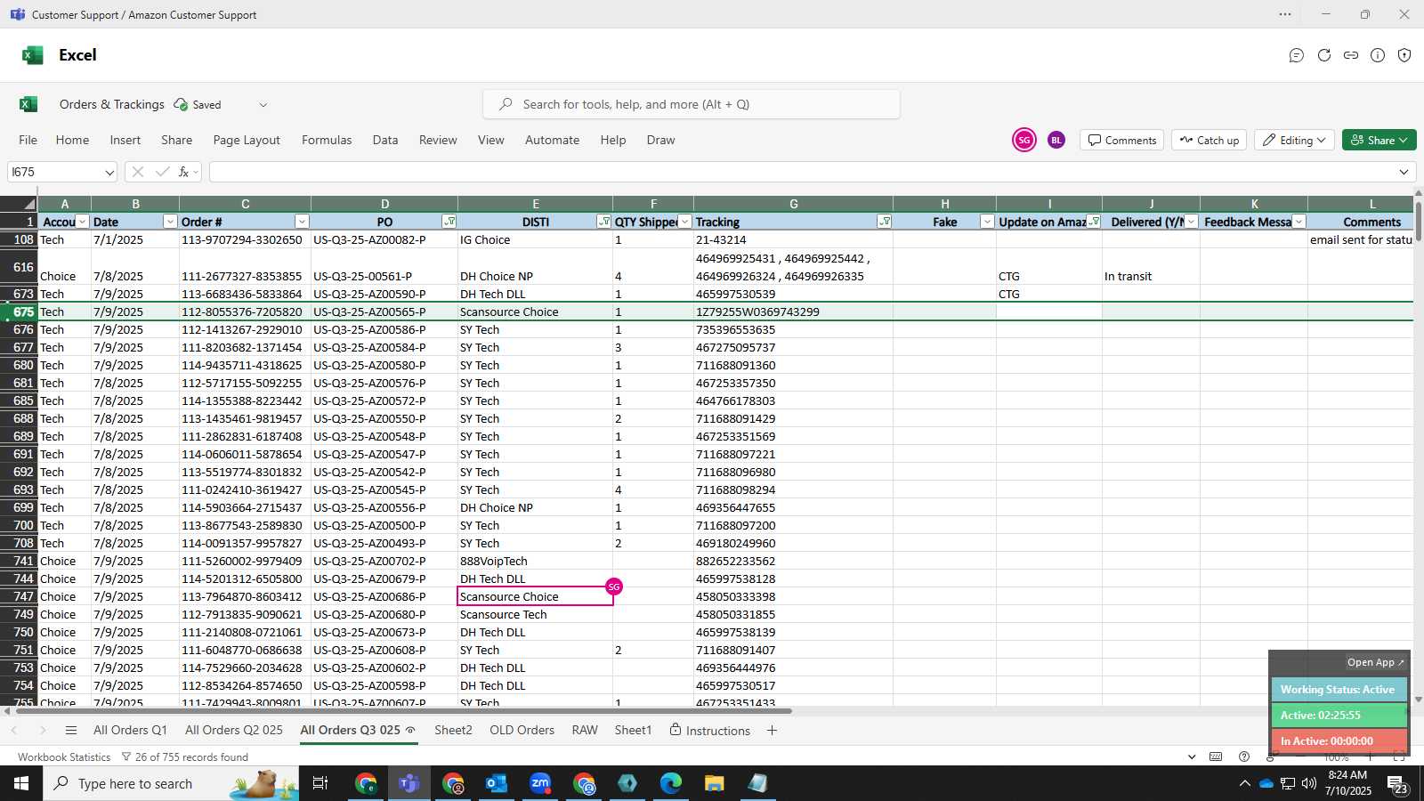Expand the Name Box dropdown arrow
Image resolution: width=1424 pixels, height=801 pixels.
click(109, 172)
